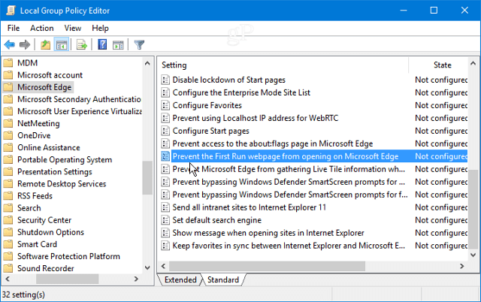Click the Search folder icon in tree
This screenshot has width=481, height=302.
pyautogui.click(x=8, y=208)
